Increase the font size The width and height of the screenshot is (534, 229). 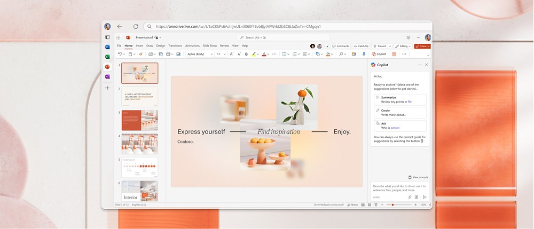[232, 54]
